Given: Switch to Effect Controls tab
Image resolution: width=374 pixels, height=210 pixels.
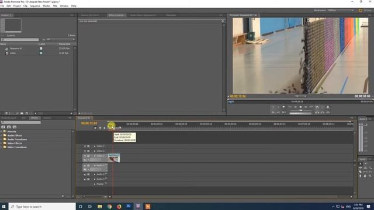Looking at the screenshot, I should coord(116,15).
